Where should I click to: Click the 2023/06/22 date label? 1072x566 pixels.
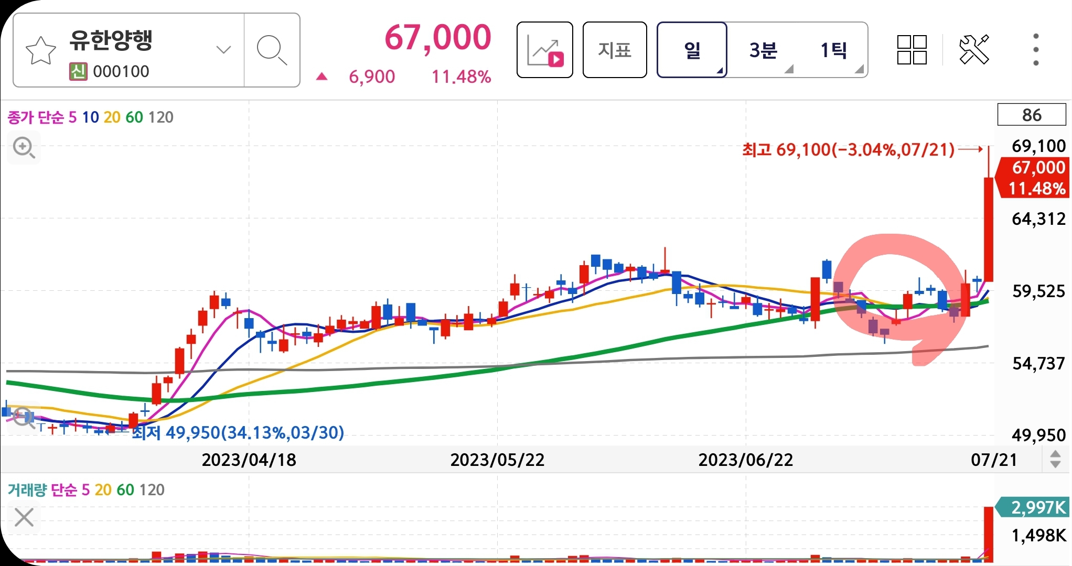[x=745, y=460]
